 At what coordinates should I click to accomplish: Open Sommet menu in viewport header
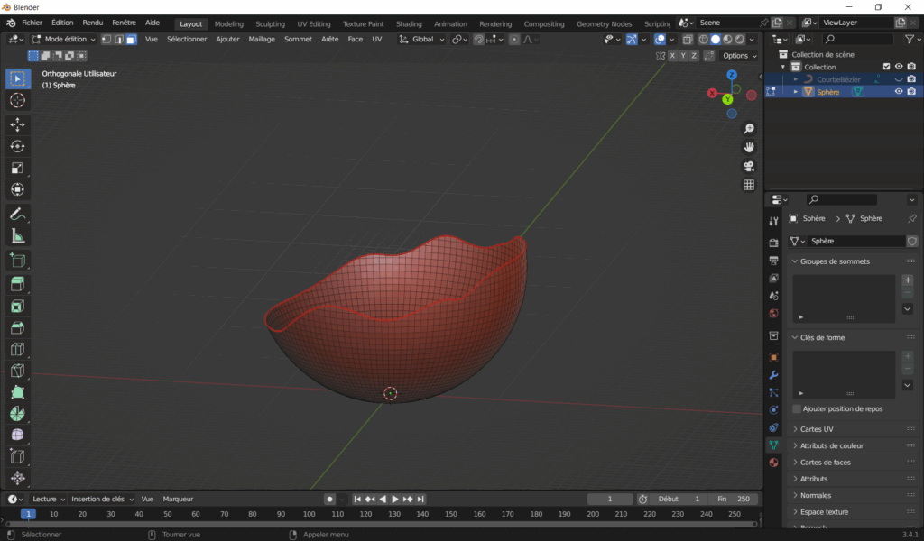point(298,40)
